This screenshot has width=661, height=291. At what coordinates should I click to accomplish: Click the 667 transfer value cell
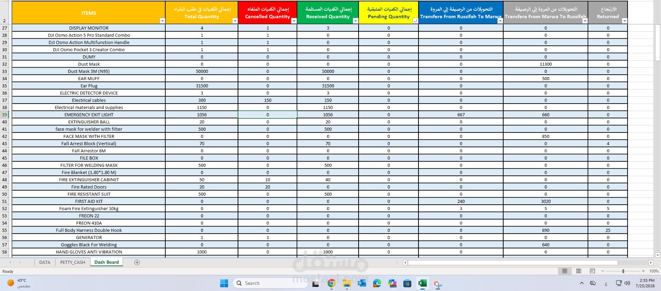click(461, 115)
